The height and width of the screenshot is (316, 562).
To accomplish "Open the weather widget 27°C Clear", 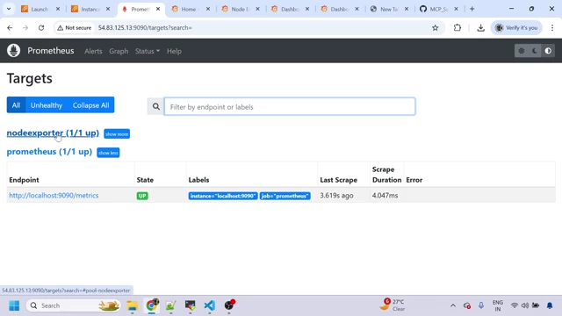I will click(x=393, y=305).
